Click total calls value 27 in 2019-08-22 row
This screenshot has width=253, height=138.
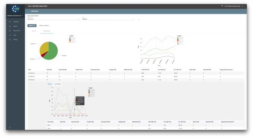pyautogui.click(x=47, y=80)
